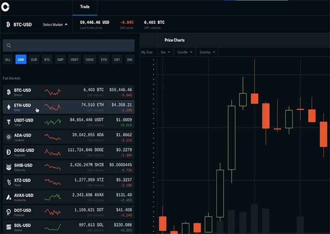Image resolution: width=330 pixels, height=234 pixels.
Task: Click My Size in chart toolbar
Action: coord(147,52)
